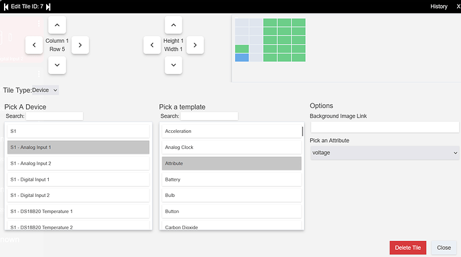Select device S1 - DS18B20 Temperature 2
The image size is (461, 257).
[78, 226]
